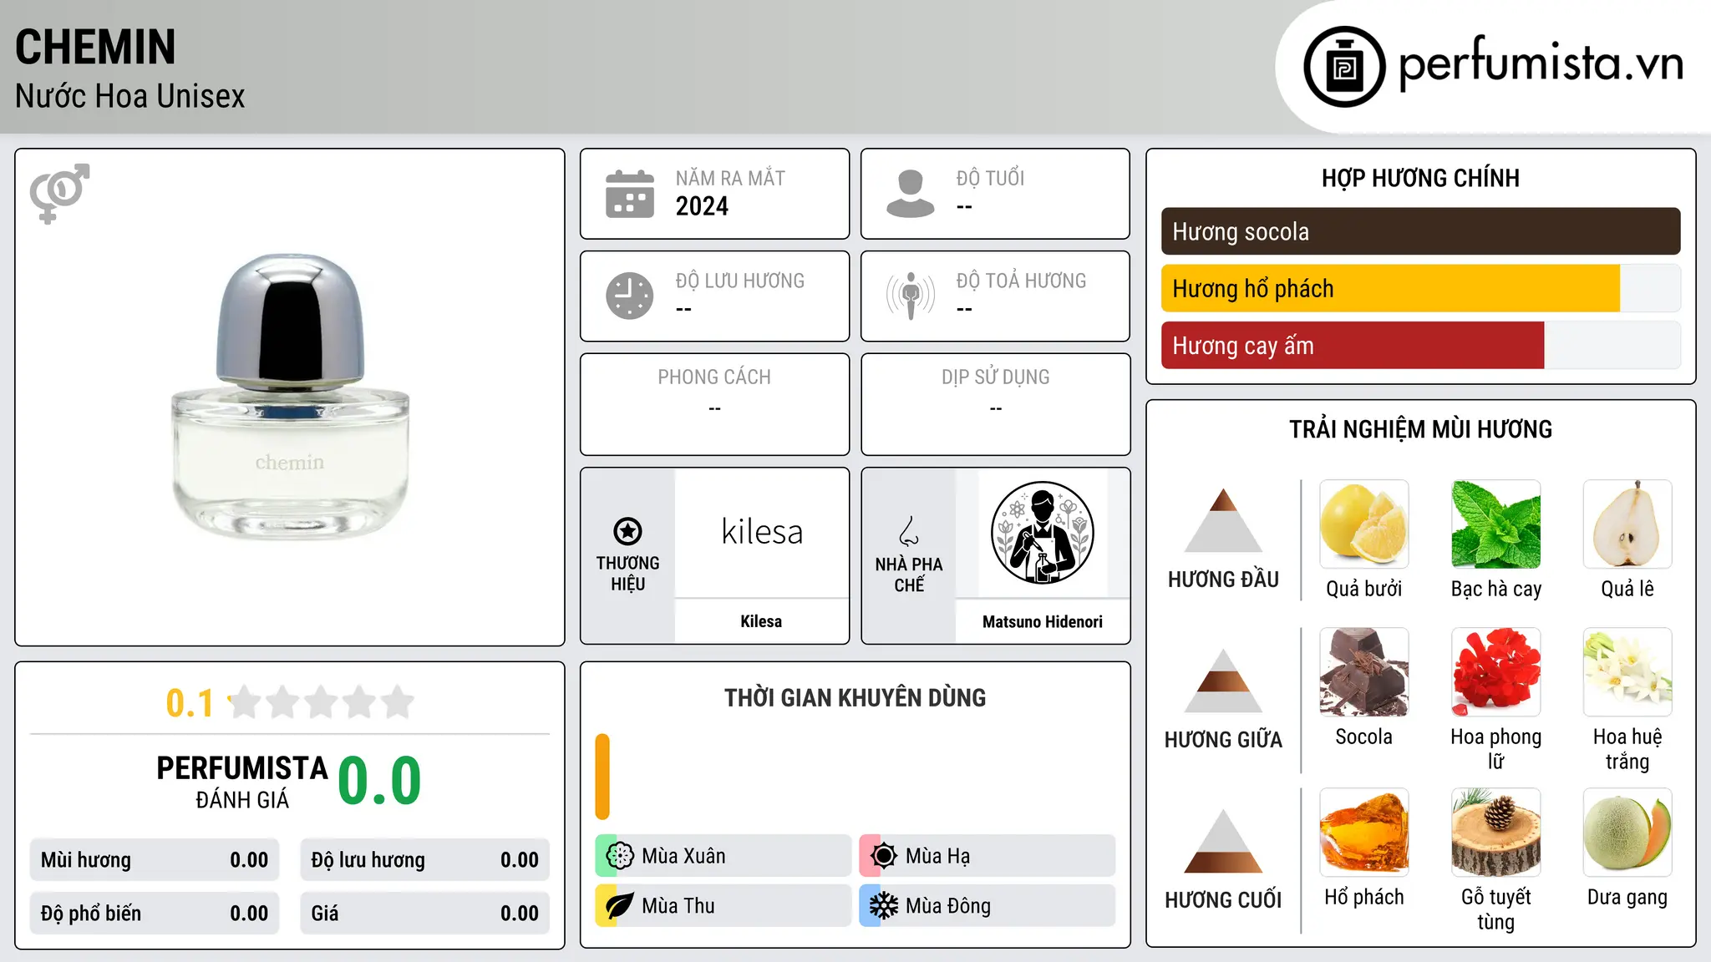
Task: Click the green 0.0 Perfumista score
Action: point(379,780)
